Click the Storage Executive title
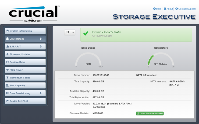 [154, 17]
